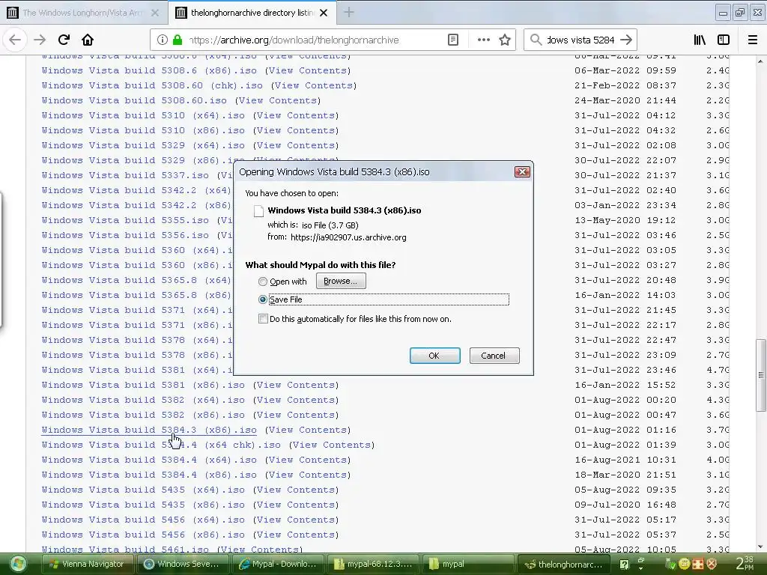767x575 pixels.
Task: Open a new tab with plus button
Action: click(x=349, y=12)
